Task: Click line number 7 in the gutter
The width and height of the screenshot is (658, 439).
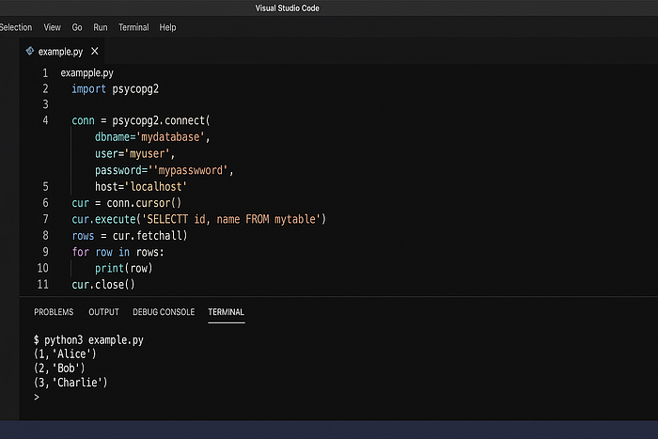Action: (x=45, y=219)
